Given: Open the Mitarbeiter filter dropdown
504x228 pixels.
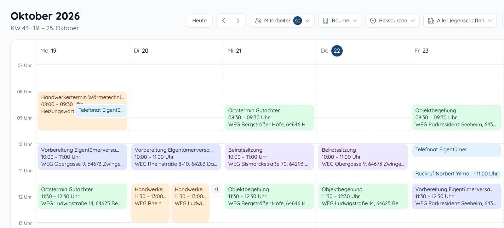Looking at the screenshot, I should [283, 20].
